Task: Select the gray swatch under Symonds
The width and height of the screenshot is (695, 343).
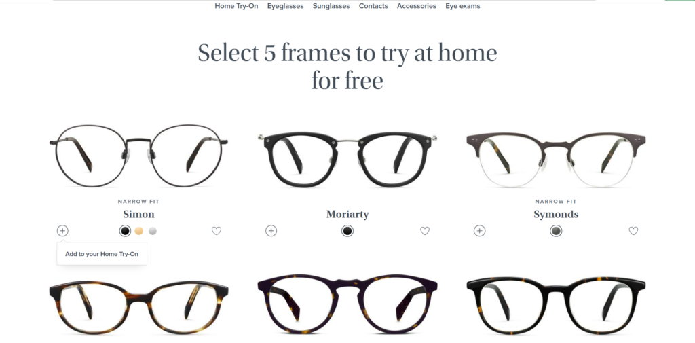Action: pyautogui.click(x=556, y=231)
